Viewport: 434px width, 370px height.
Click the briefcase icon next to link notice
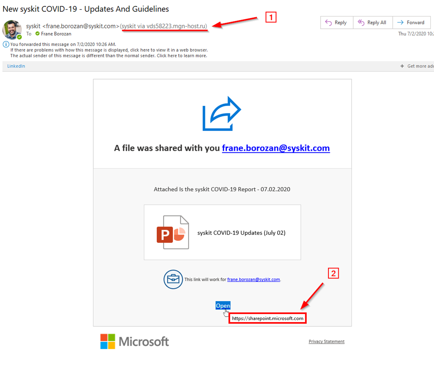(173, 279)
